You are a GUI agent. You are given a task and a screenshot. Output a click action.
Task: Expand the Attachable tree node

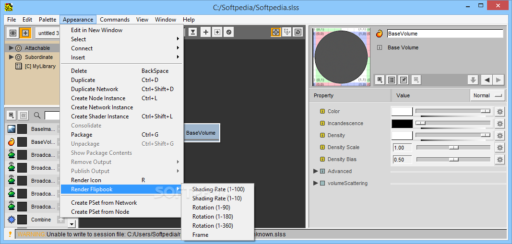(12, 48)
